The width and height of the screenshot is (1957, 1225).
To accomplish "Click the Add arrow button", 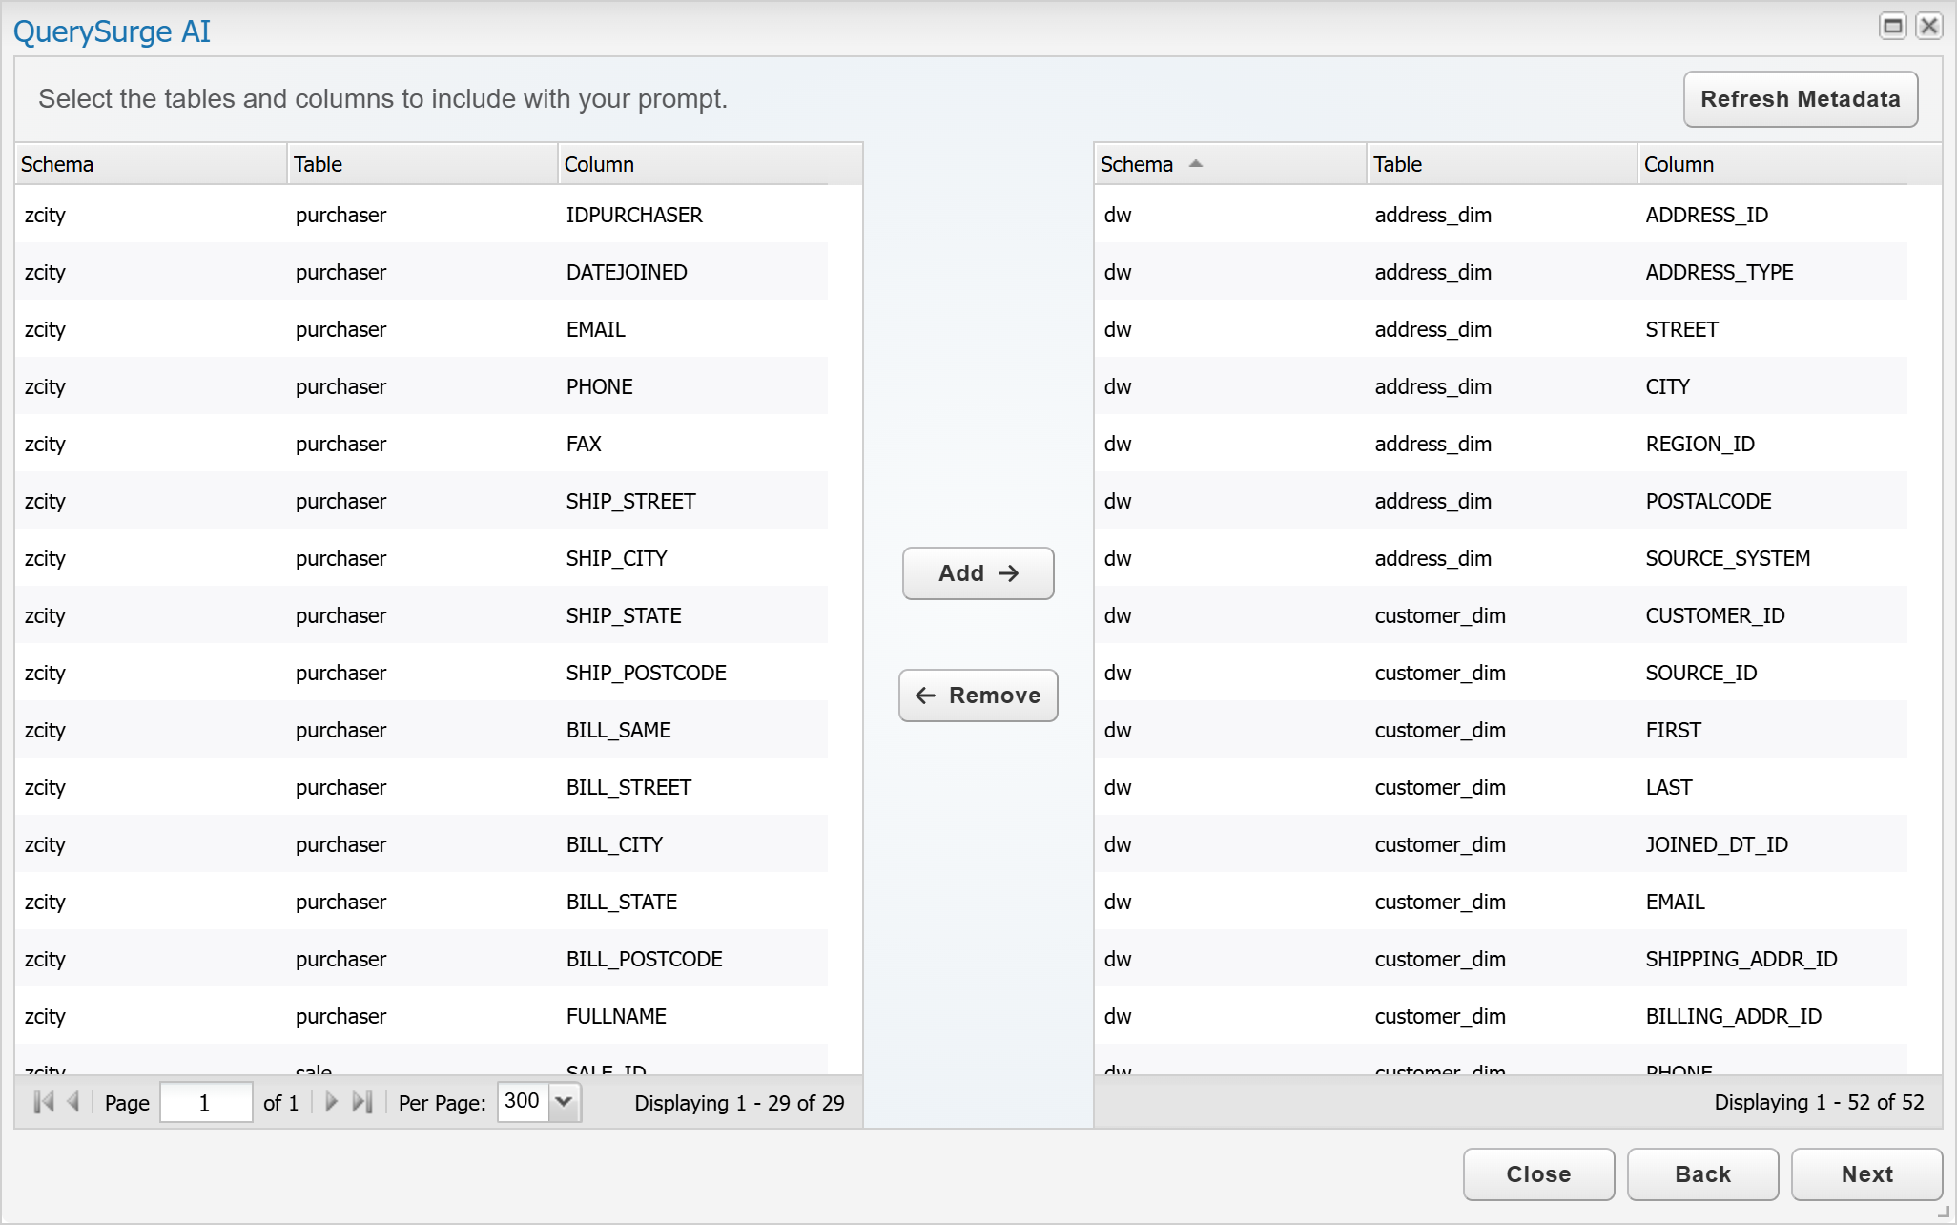I will click(x=978, y=573).
